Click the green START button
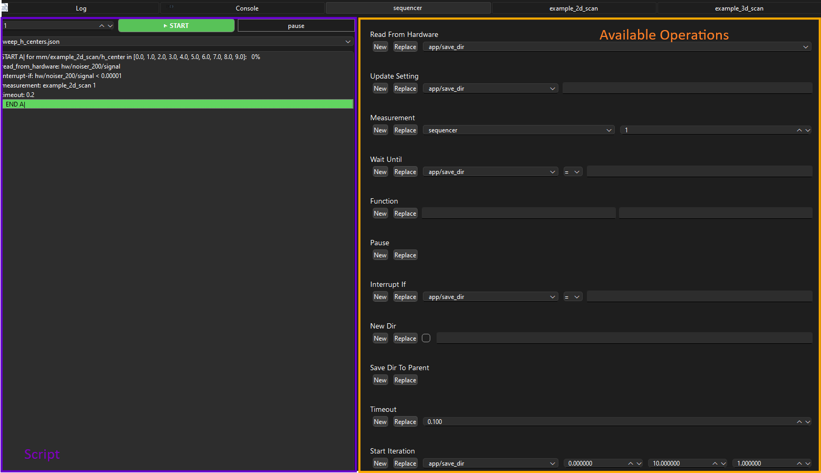The image size is (821, 473). [176, 25]
